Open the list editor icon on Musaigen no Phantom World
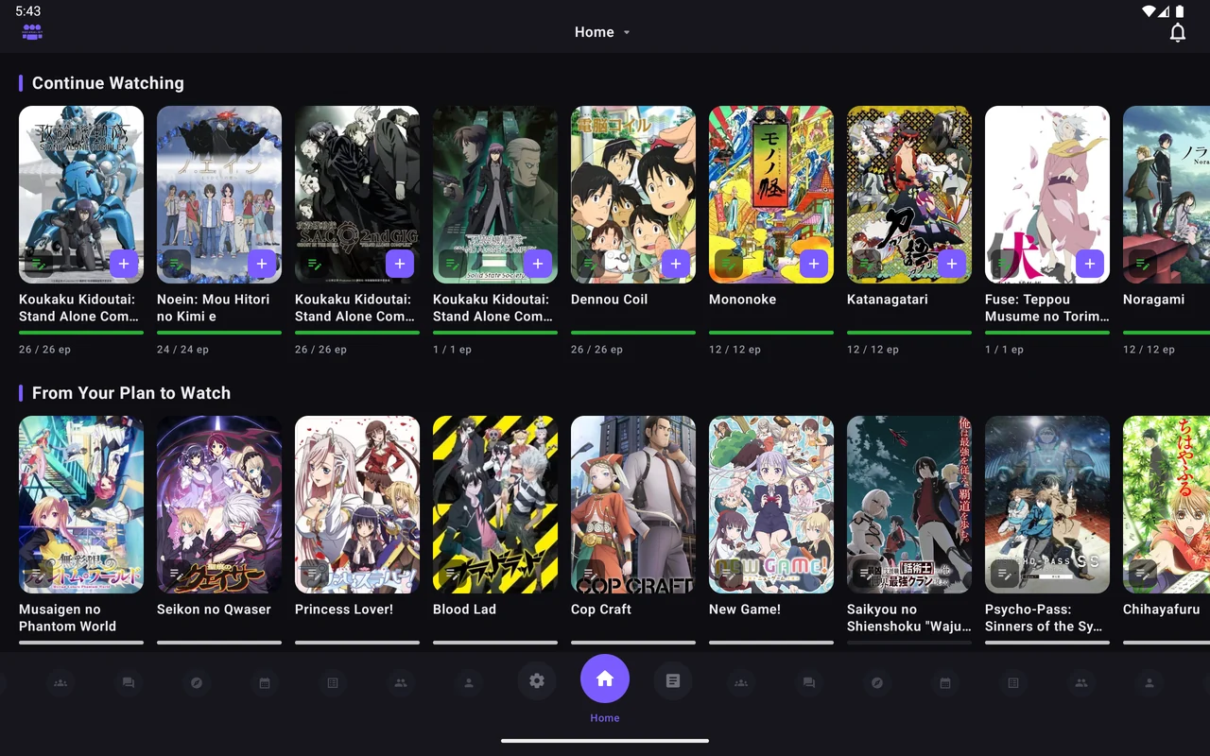This screenshot has width=1210, height=756. pos(38,574)
